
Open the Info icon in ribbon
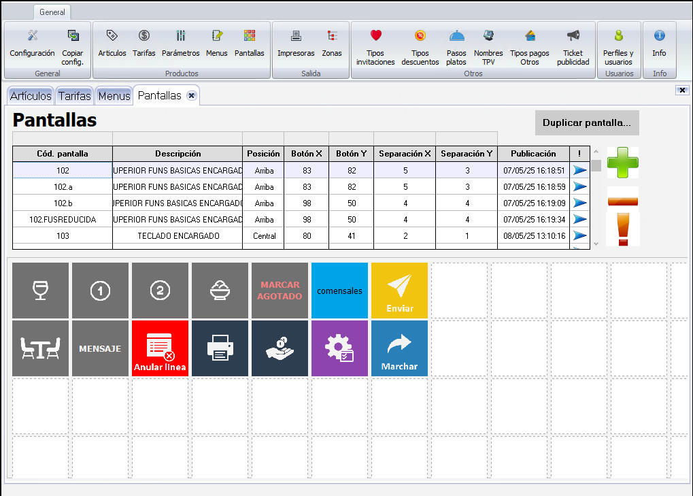(659, 44)
